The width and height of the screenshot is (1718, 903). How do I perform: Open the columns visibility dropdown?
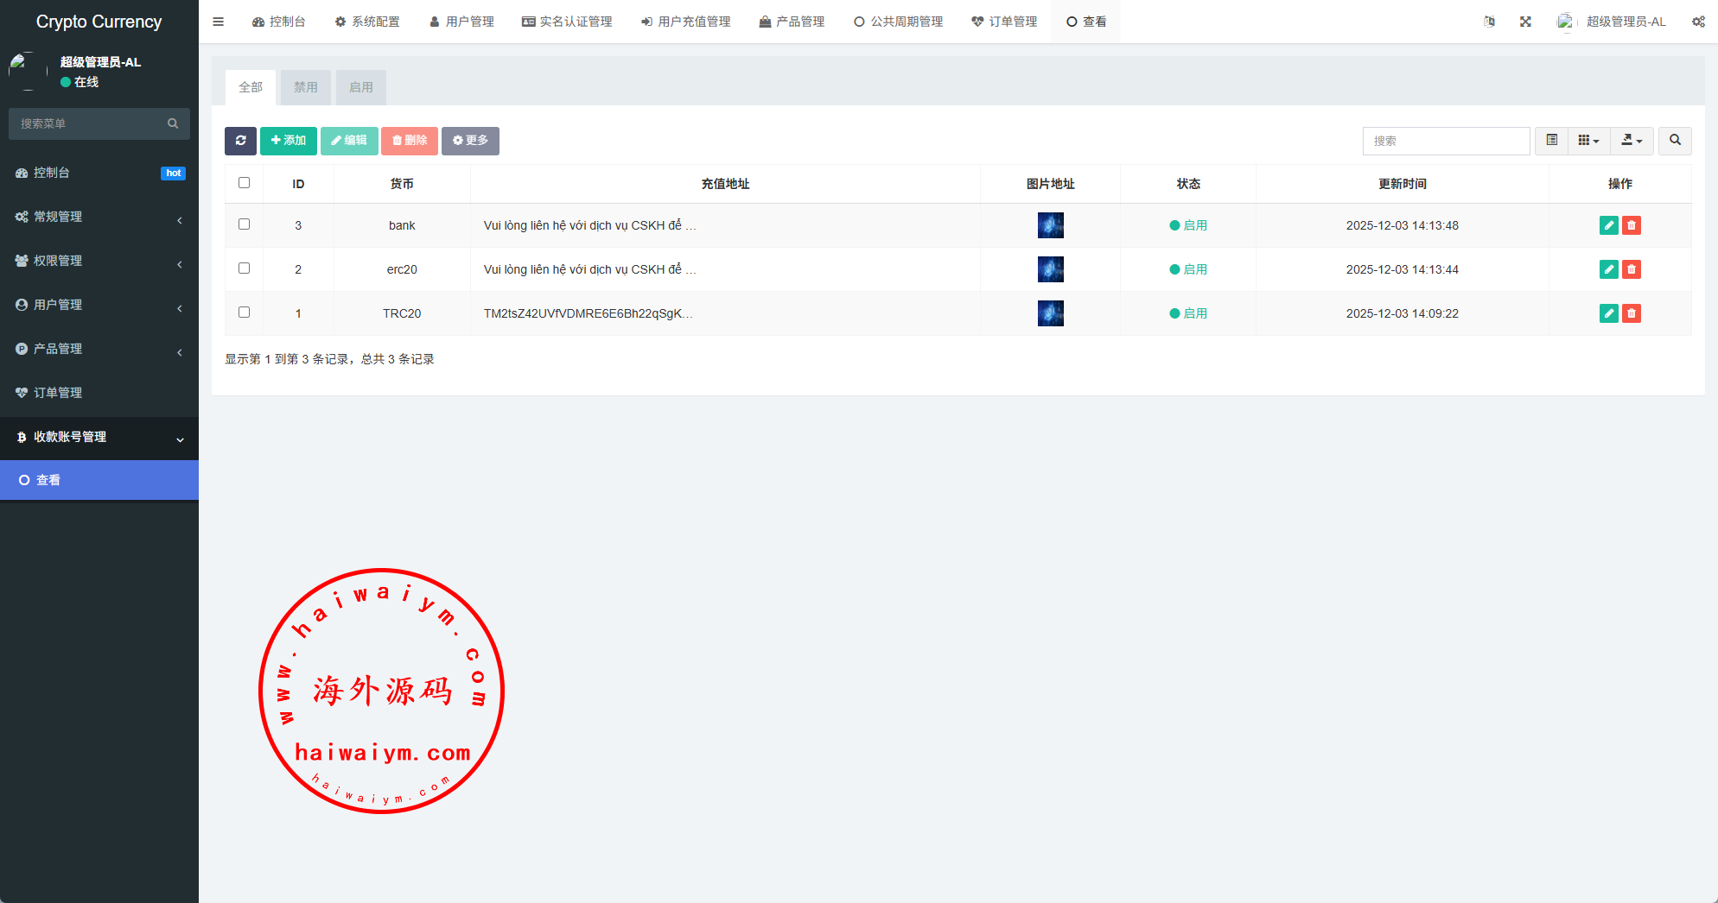click(1588, 141)
